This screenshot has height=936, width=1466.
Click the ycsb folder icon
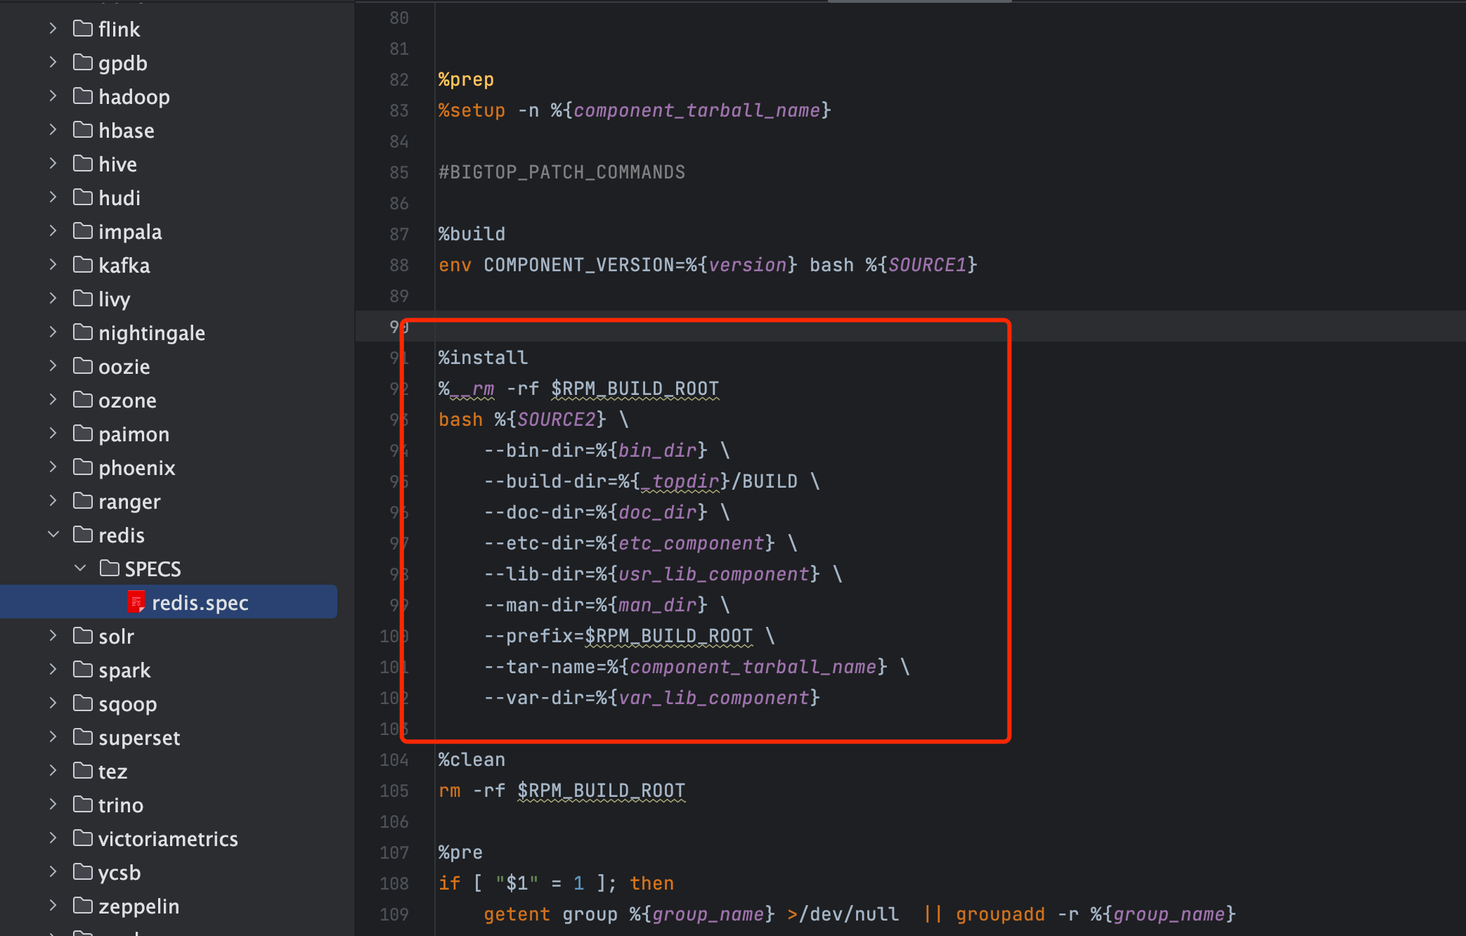(x=83, y=872)
